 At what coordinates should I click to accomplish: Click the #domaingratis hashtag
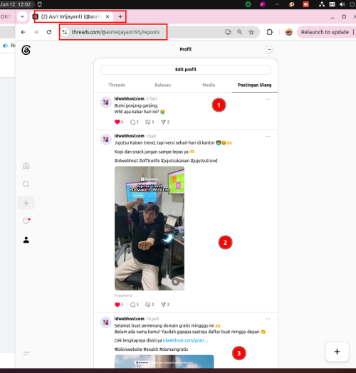click(x=174, y=350)
